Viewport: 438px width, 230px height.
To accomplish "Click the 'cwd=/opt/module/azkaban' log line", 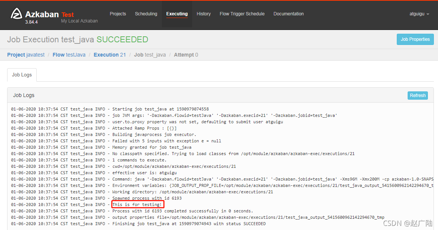I will click(124, 167).
